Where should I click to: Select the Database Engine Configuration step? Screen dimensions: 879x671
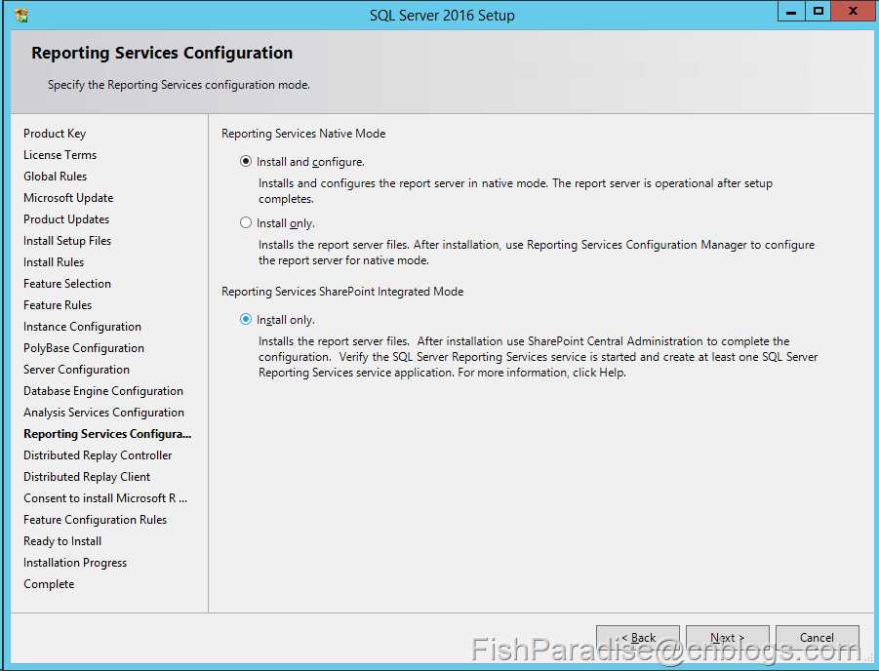coord(103,391)
